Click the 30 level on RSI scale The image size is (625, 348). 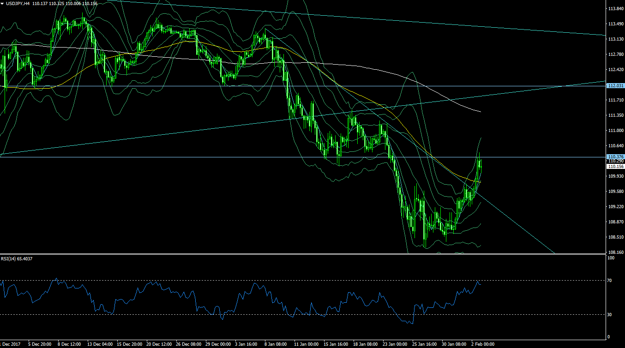coord(609,315)
